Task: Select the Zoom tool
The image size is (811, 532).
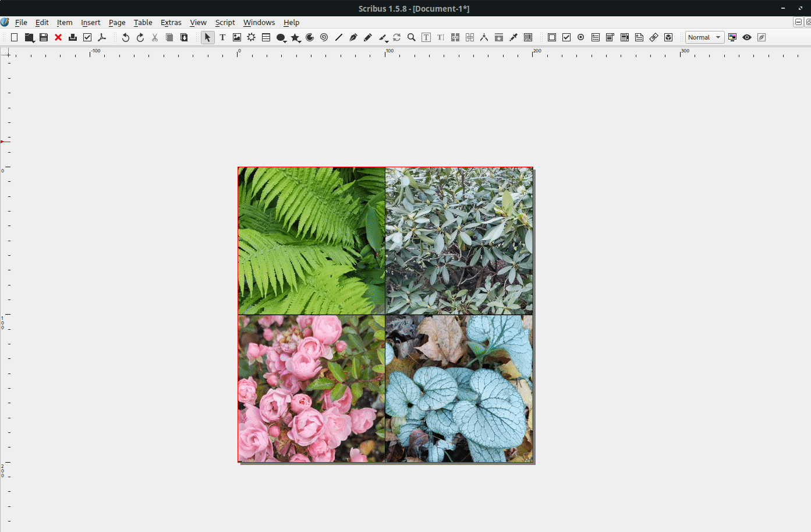Action: tap(411, 37)
